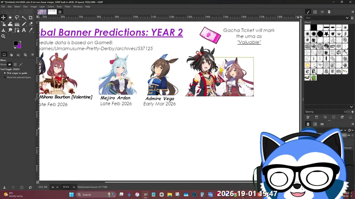
Task: Expand the brush filter dropdown
Action: 347,18
